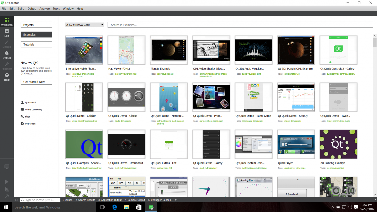The width and height of the screenshot is (377, 212).
Task: Toggle the Application Output pane
Action: click(110, 200)
